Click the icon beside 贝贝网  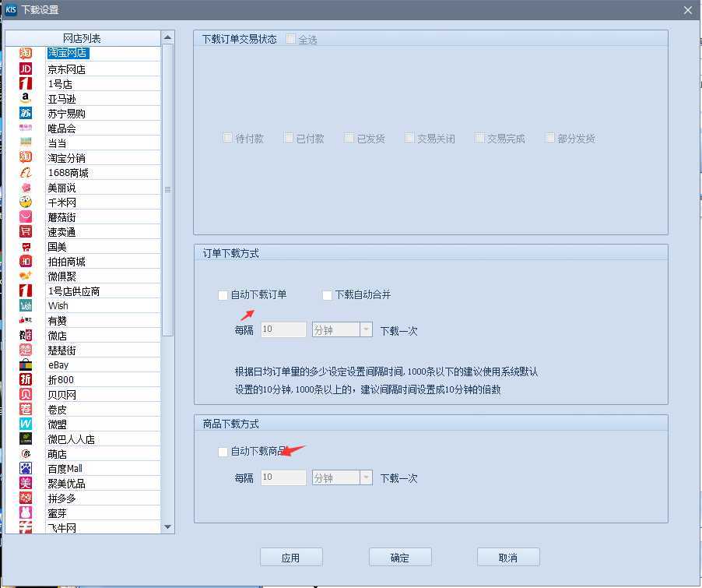tap(26, 394)
